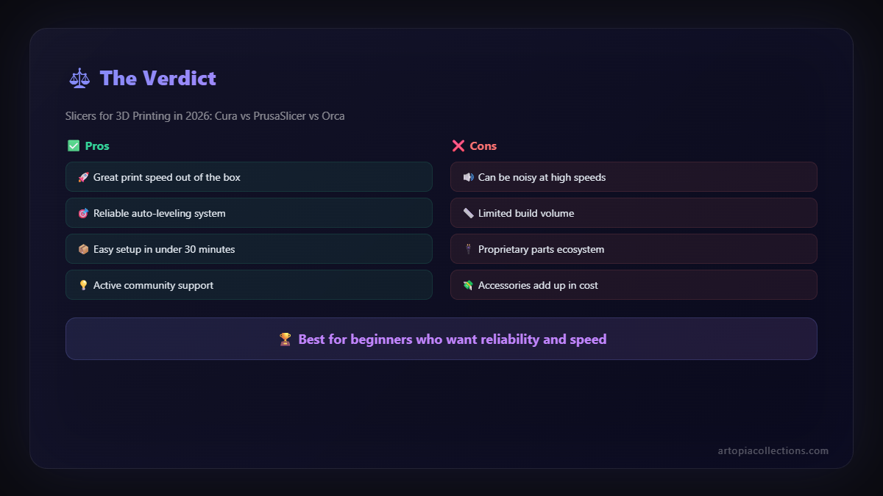Click the speaker icon in noisy item
Viewport: 883px width, 496px height.
coord(468,177)
